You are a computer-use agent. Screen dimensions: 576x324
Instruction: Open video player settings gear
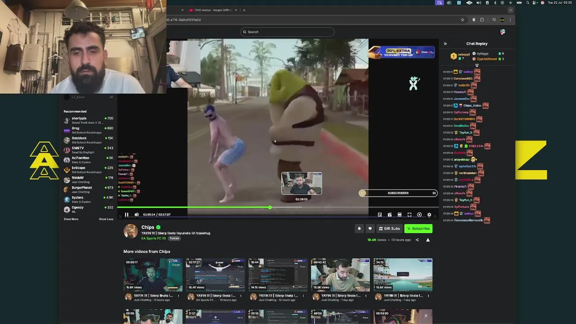pos(429,215)
